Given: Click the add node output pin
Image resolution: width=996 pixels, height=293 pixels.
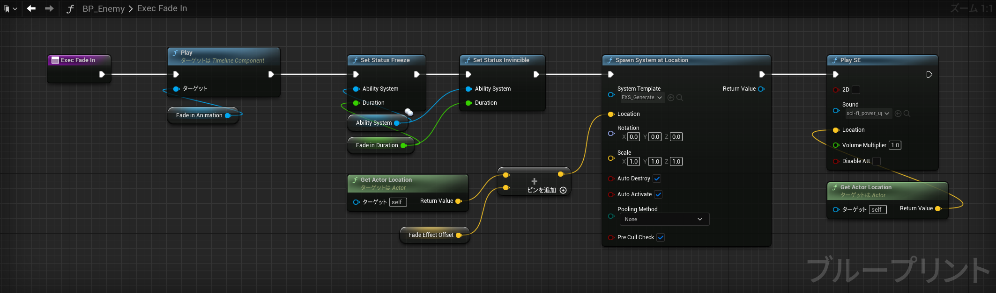Looking at the screenshot, I should tap(561, 174).
